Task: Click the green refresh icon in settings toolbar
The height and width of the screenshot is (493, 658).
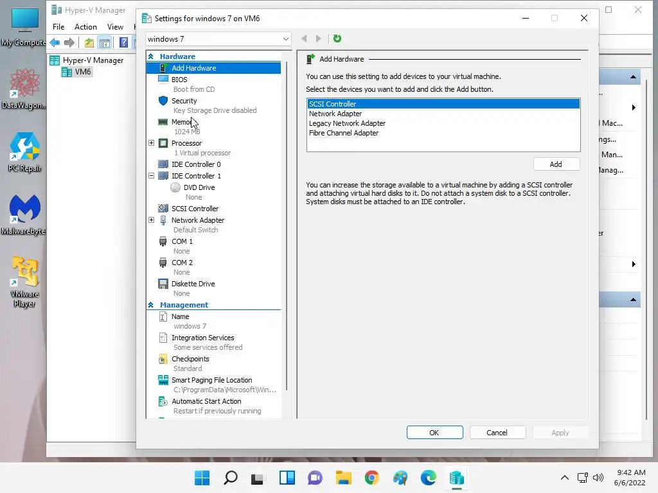Action: coord(337,39)
